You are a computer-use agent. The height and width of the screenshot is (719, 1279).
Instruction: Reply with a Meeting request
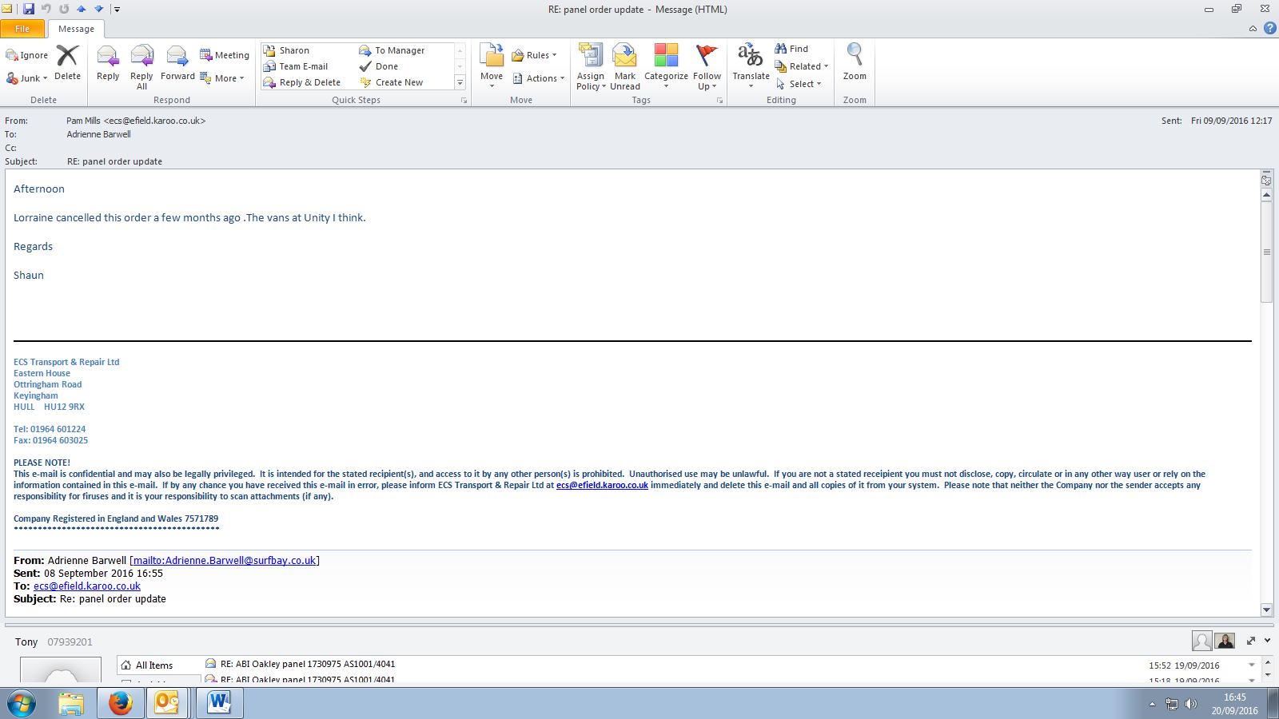(x=225, y=55)
